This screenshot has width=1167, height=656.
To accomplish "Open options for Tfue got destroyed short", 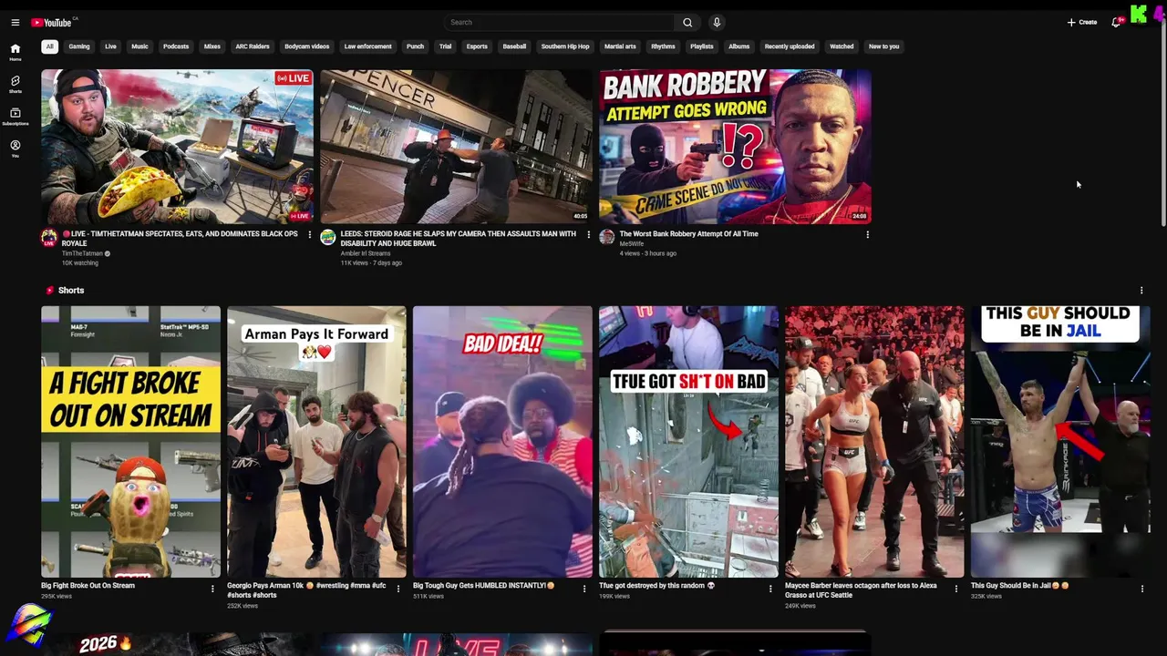I will coord(770,589).
